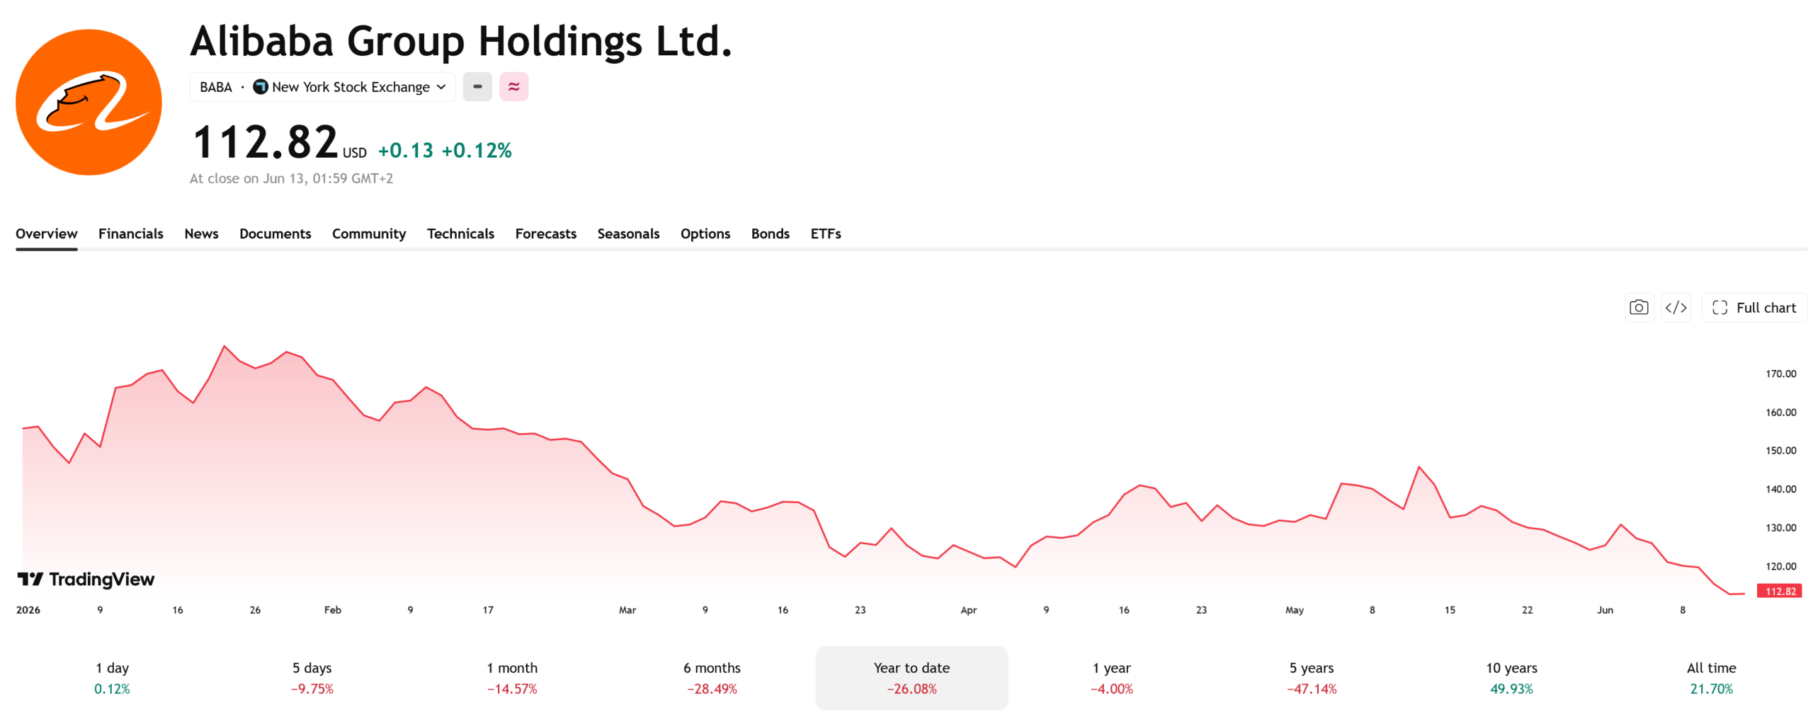This screenshot has height=714, width=1813.
Task: Open the Documents tab
Action: (x=275, y=234)
